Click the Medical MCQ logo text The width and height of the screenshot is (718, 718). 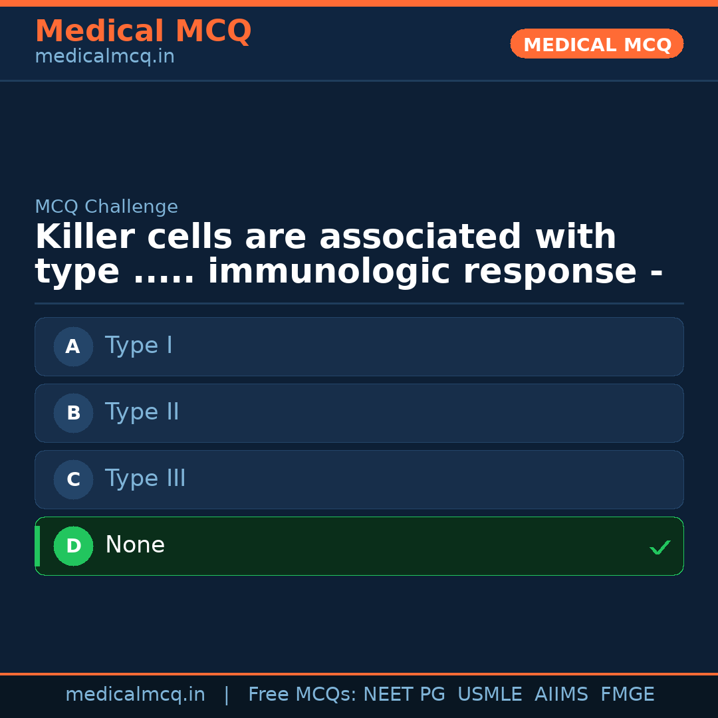pos(143,31)
